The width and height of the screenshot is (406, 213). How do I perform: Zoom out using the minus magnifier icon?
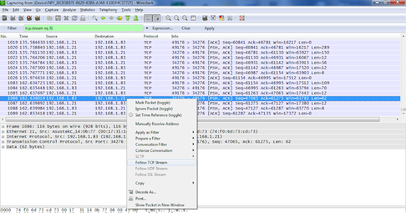click(177, 18)
